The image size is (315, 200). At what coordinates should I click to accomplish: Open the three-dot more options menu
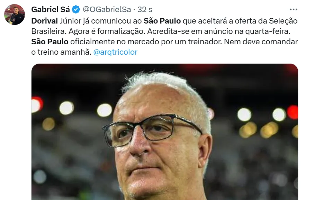pos(293,9)
